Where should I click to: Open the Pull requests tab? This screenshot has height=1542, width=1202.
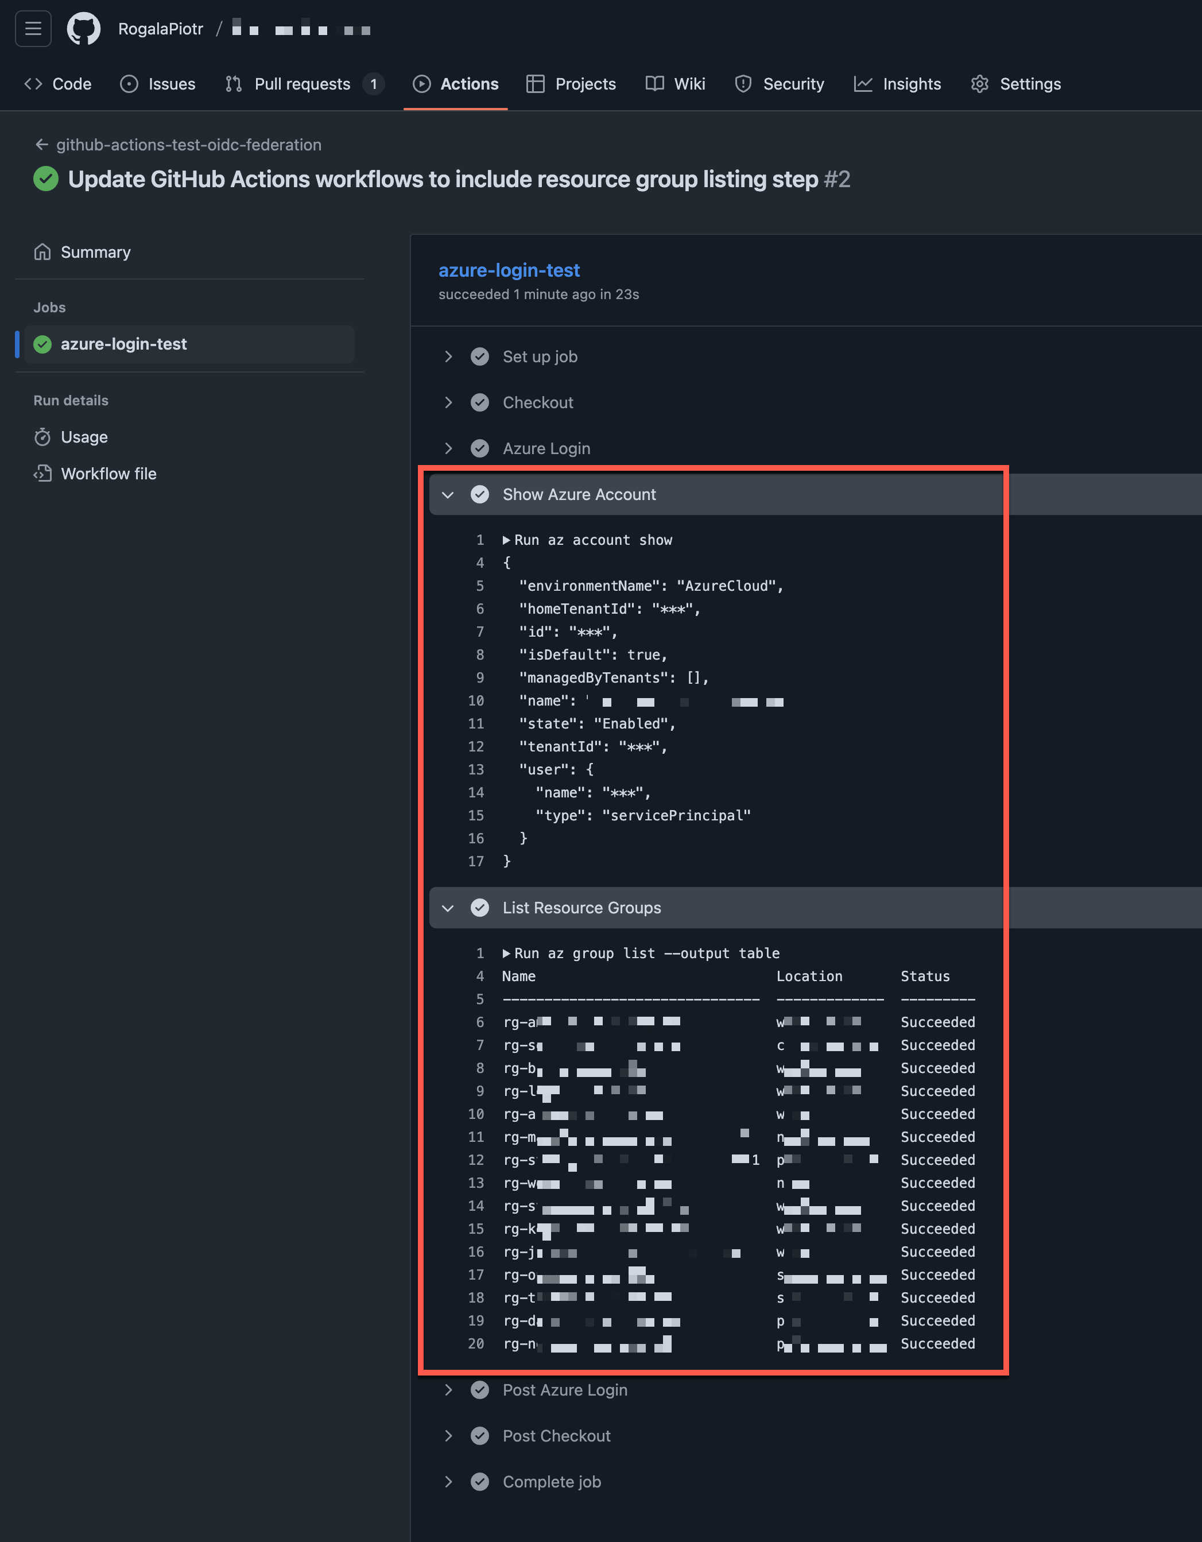tap(304, 84)
